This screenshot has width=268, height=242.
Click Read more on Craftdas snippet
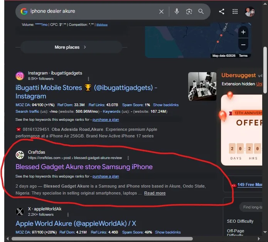(x=155, y=193)
